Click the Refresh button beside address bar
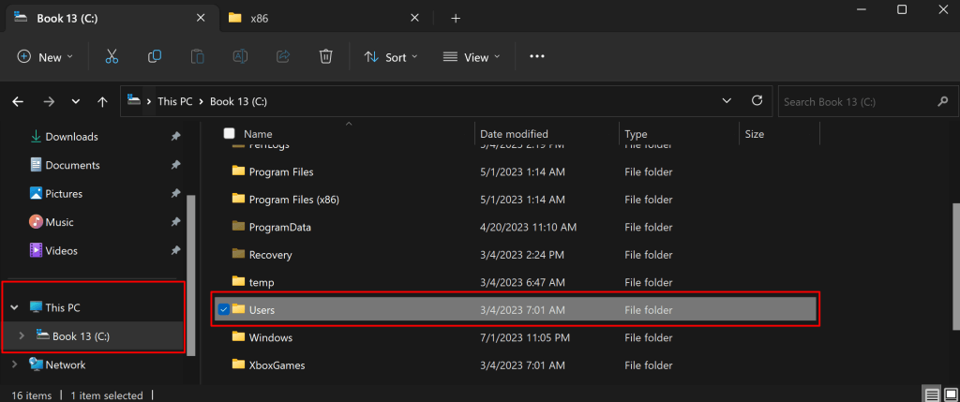Viewport: 960px width, 402px height. (757, 101)
